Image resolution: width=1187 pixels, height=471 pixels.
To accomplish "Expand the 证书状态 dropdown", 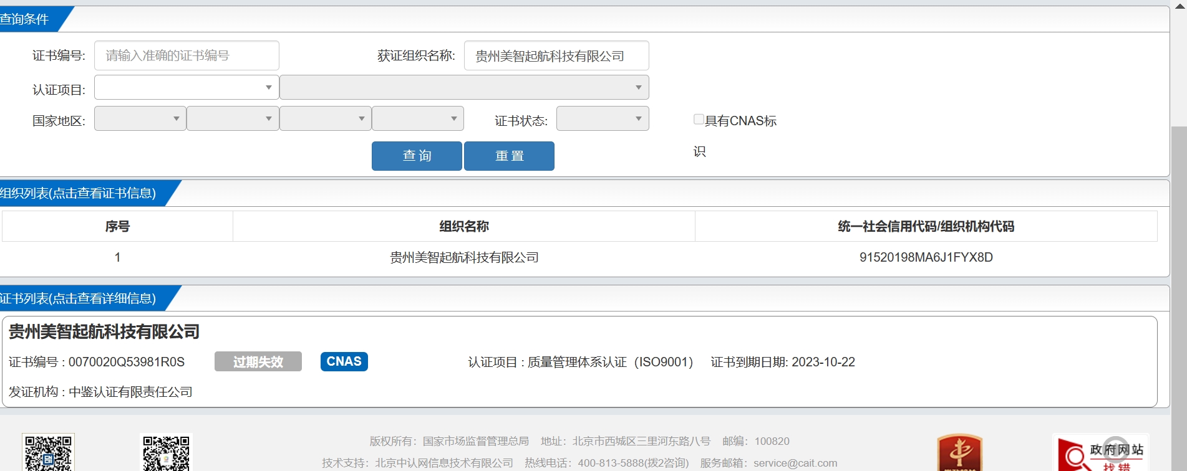I will (x=603, y=118).
